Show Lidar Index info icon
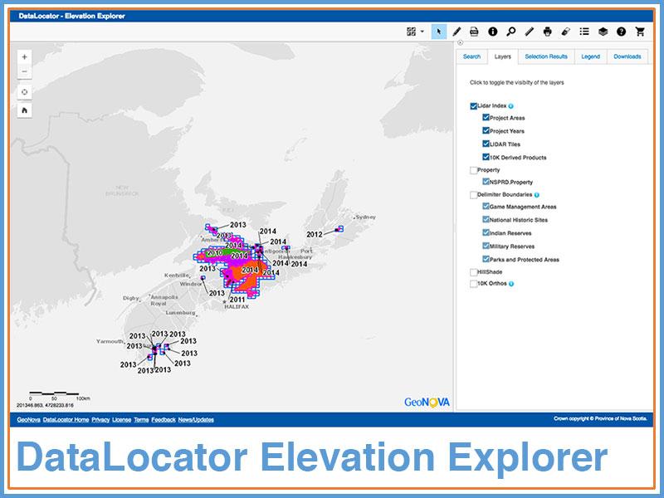Viewport: 664px width, 498px height. click(x=510, y=106)
